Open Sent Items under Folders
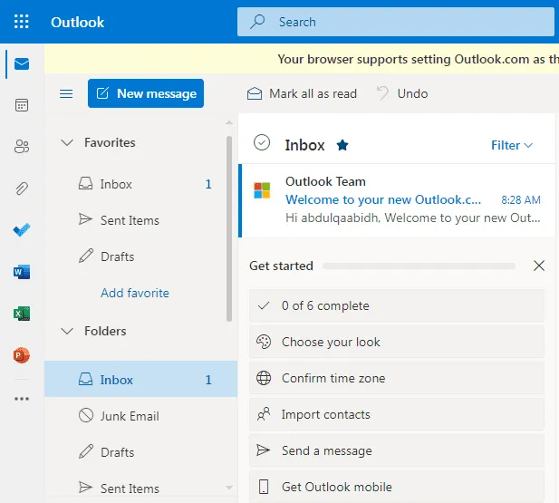559x503 pixels. pos(140,488)
